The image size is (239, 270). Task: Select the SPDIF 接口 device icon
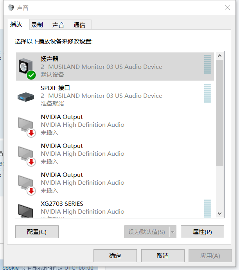(x=26, y=97)
